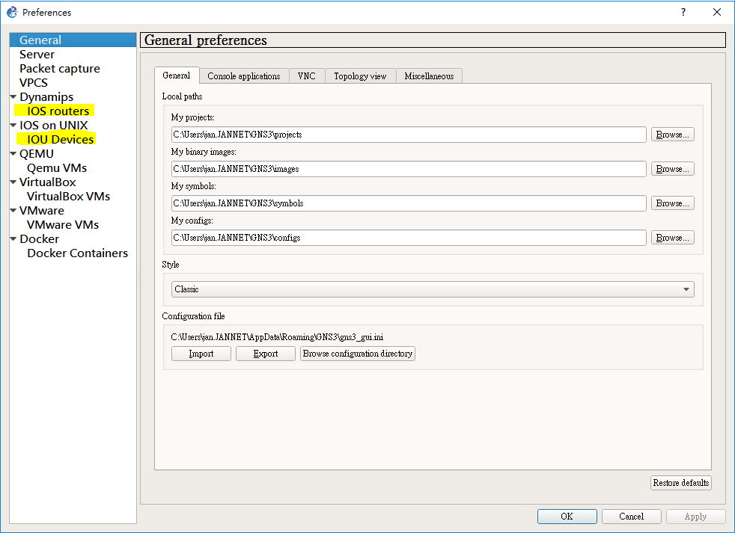The image size is (735, 533).
Task: Click the GNS3 app icon in title bar
Action: (x=11, y=12)
